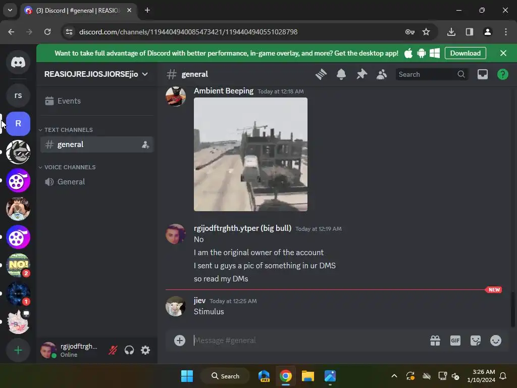Attach file with plus button
The height and width of the screenshot is (388, 517).
180,341
